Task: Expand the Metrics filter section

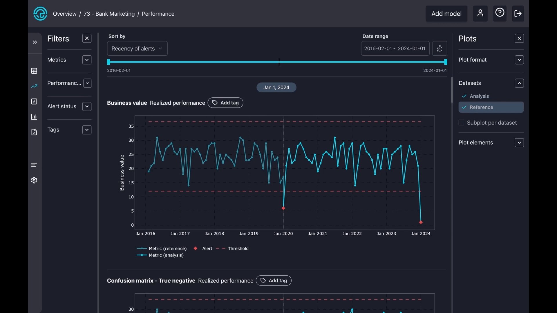Action: click(x=87, y=60)
